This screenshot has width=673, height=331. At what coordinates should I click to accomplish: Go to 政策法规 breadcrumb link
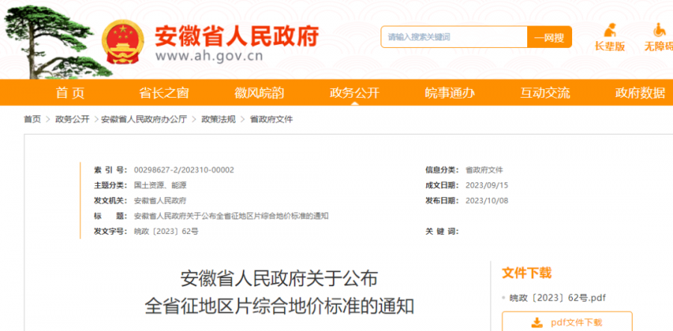coord(218,120)
